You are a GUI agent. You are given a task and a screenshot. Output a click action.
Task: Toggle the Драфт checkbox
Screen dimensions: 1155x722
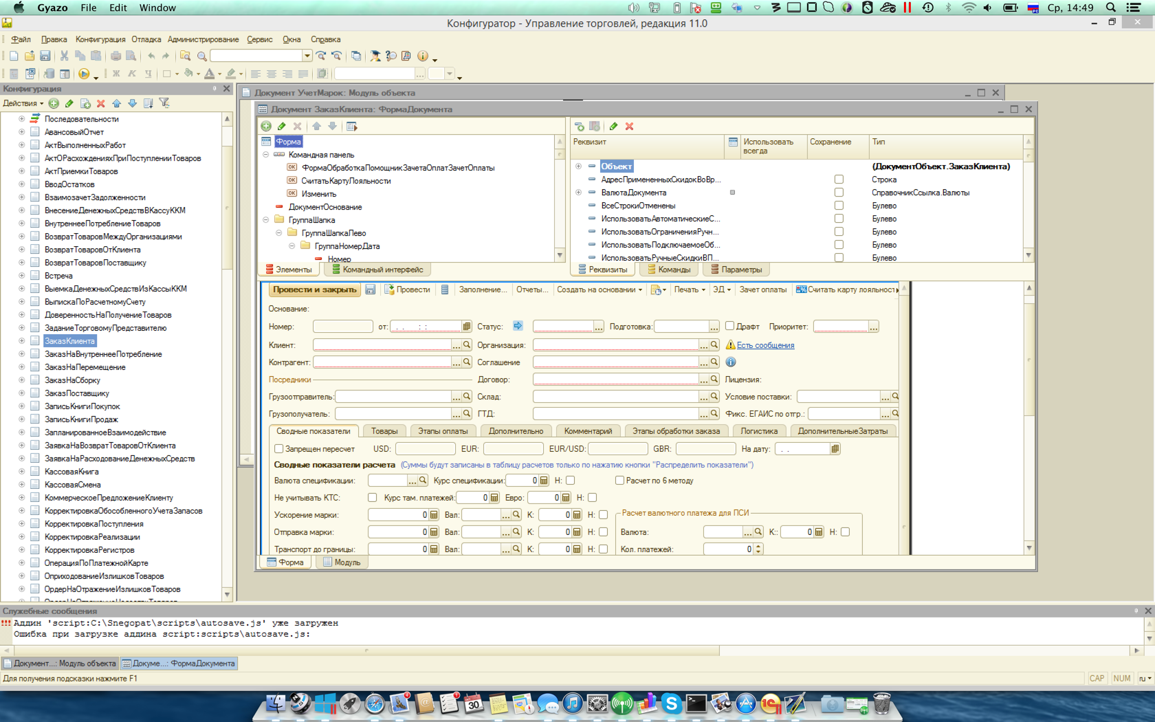pos(730,326)
